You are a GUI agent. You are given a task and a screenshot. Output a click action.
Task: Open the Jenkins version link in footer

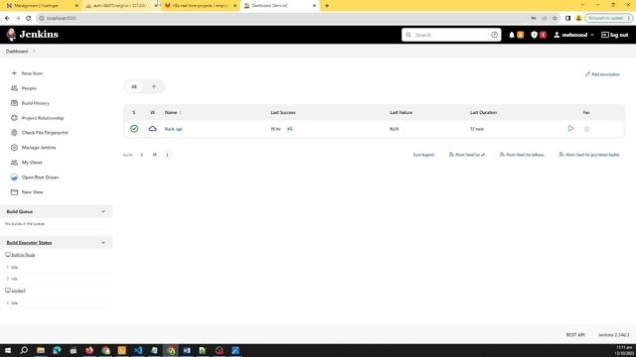613,335
